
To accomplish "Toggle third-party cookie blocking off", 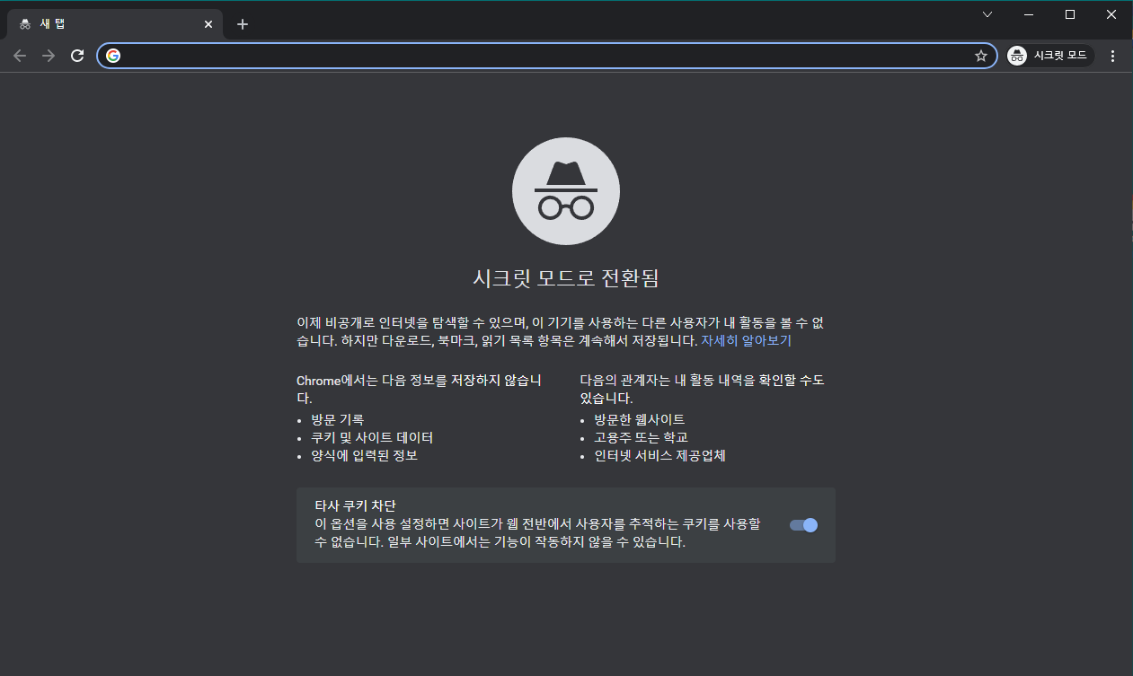I will point(802,525).
